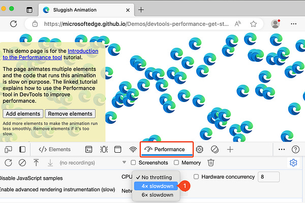Toggle the capture settings gear
305x203 pixels.
point(293,162)
